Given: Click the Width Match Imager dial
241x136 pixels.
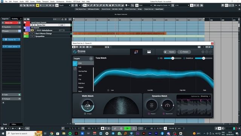Looking at the screenshot, I should (88, 105).
